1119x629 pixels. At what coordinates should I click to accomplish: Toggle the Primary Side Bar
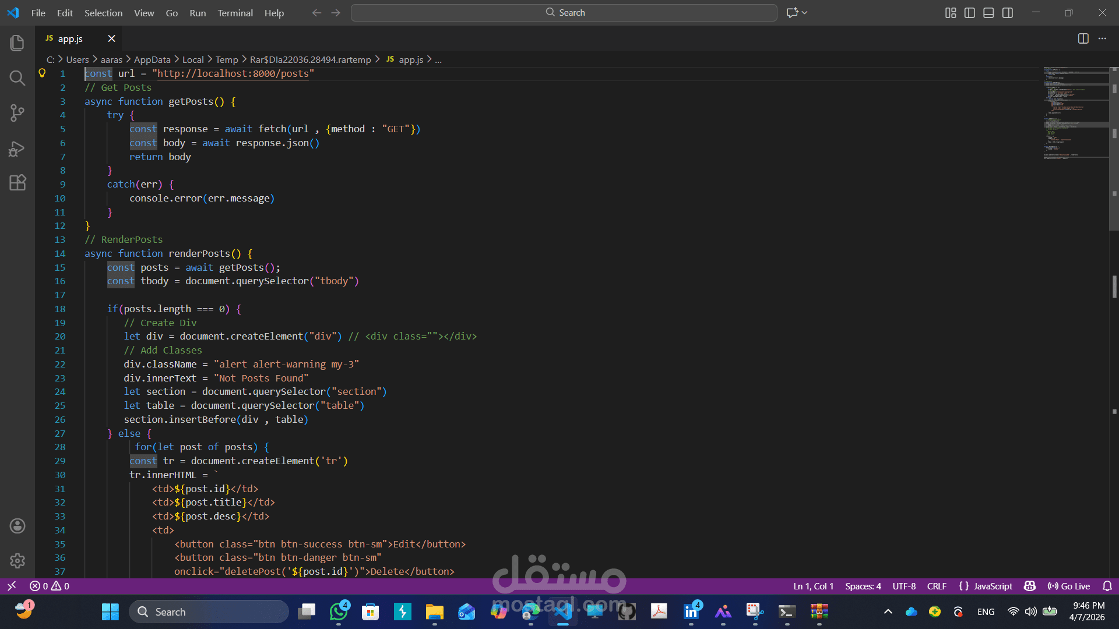tap(970, 13)
